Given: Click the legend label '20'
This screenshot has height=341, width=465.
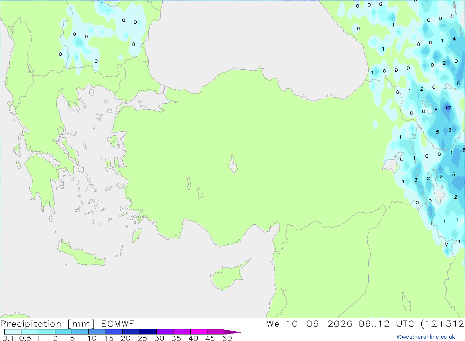Looking at the screenshot, I should click(126, 338).
